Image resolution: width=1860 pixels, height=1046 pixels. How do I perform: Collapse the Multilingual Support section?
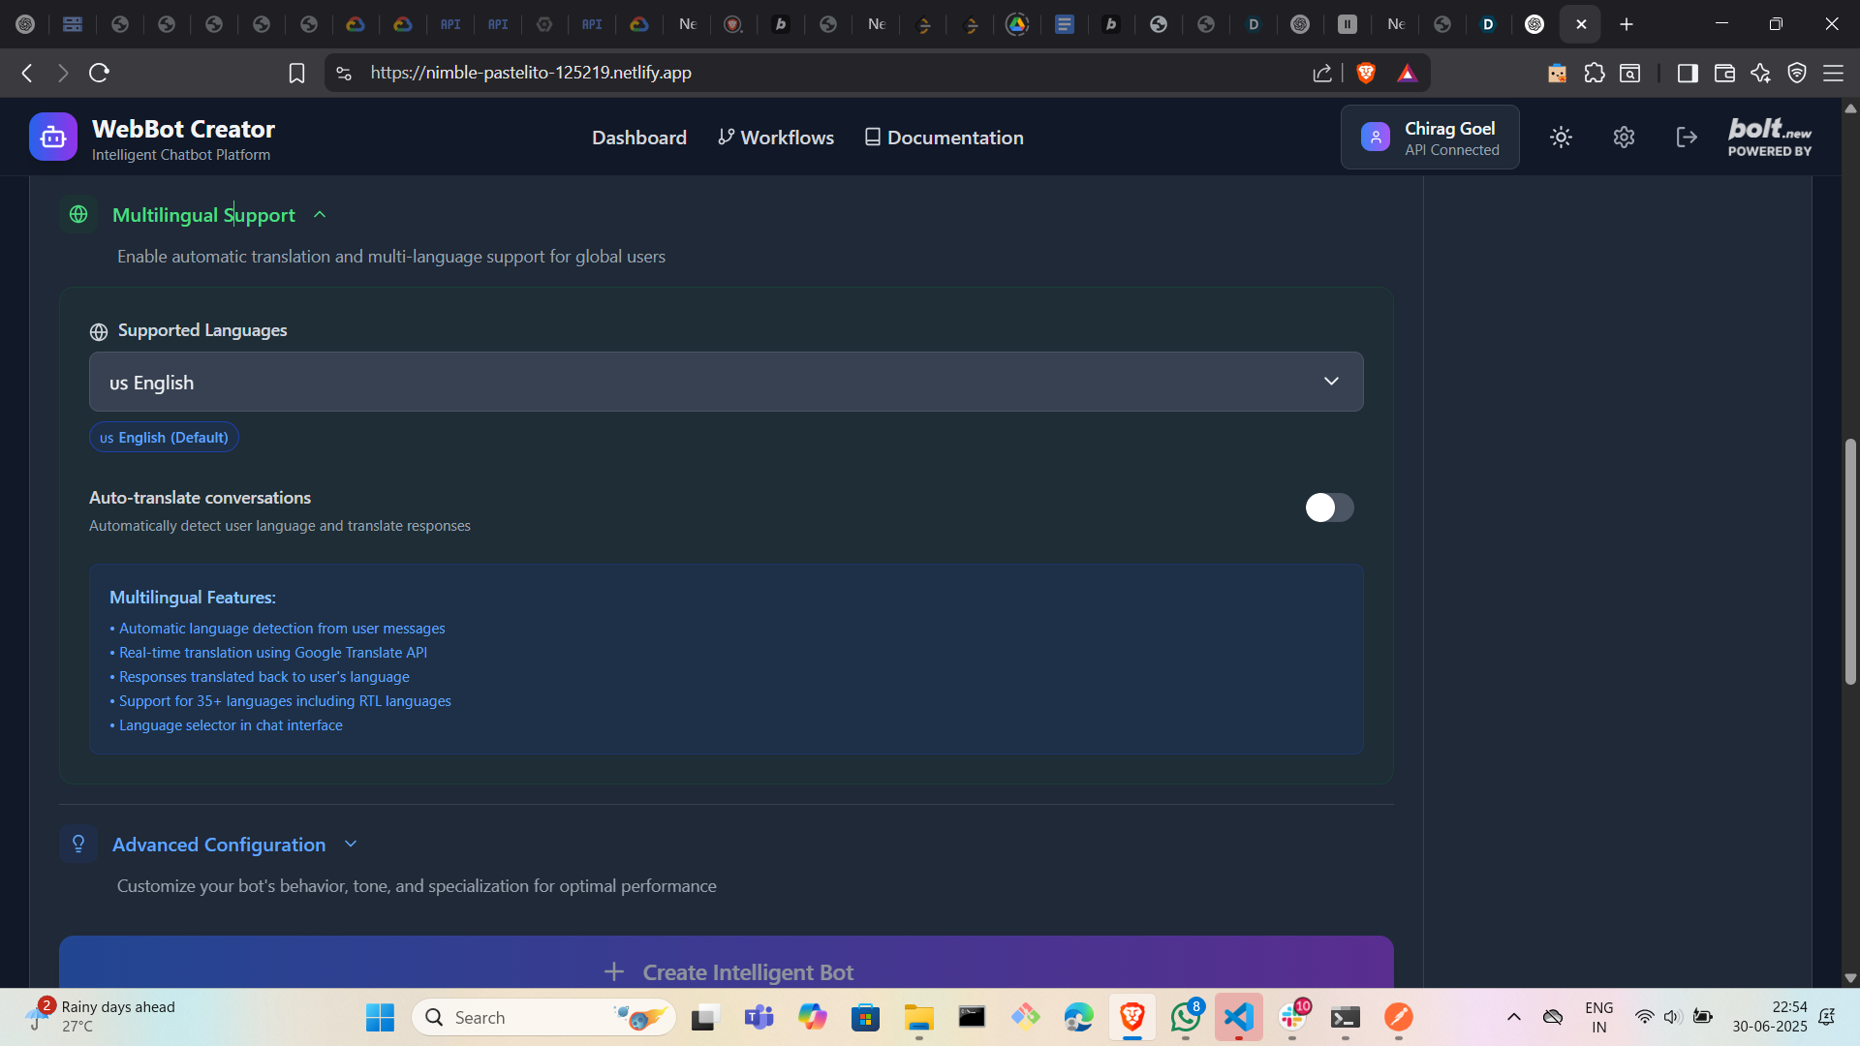pyautogui.click(x=320, y=215)
